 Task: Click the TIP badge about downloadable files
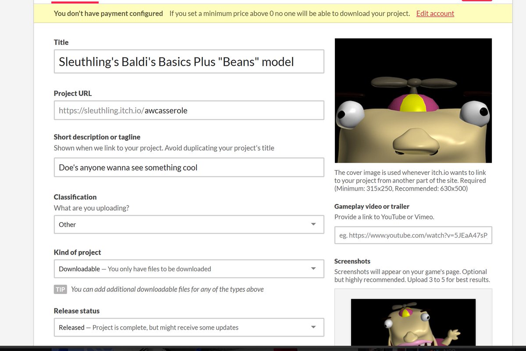point(60,289)
